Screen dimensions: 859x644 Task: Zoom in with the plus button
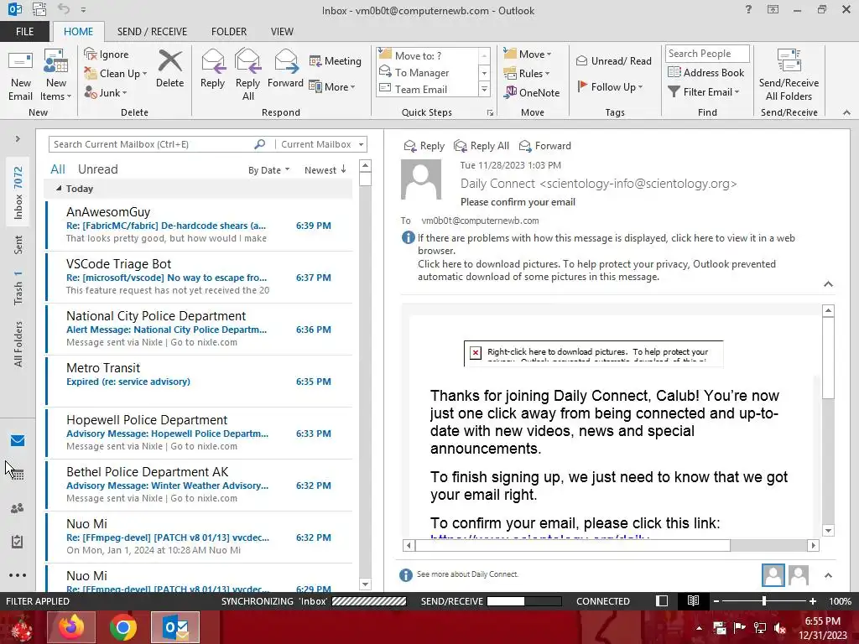pyautogui.click(x=813, y=600)
